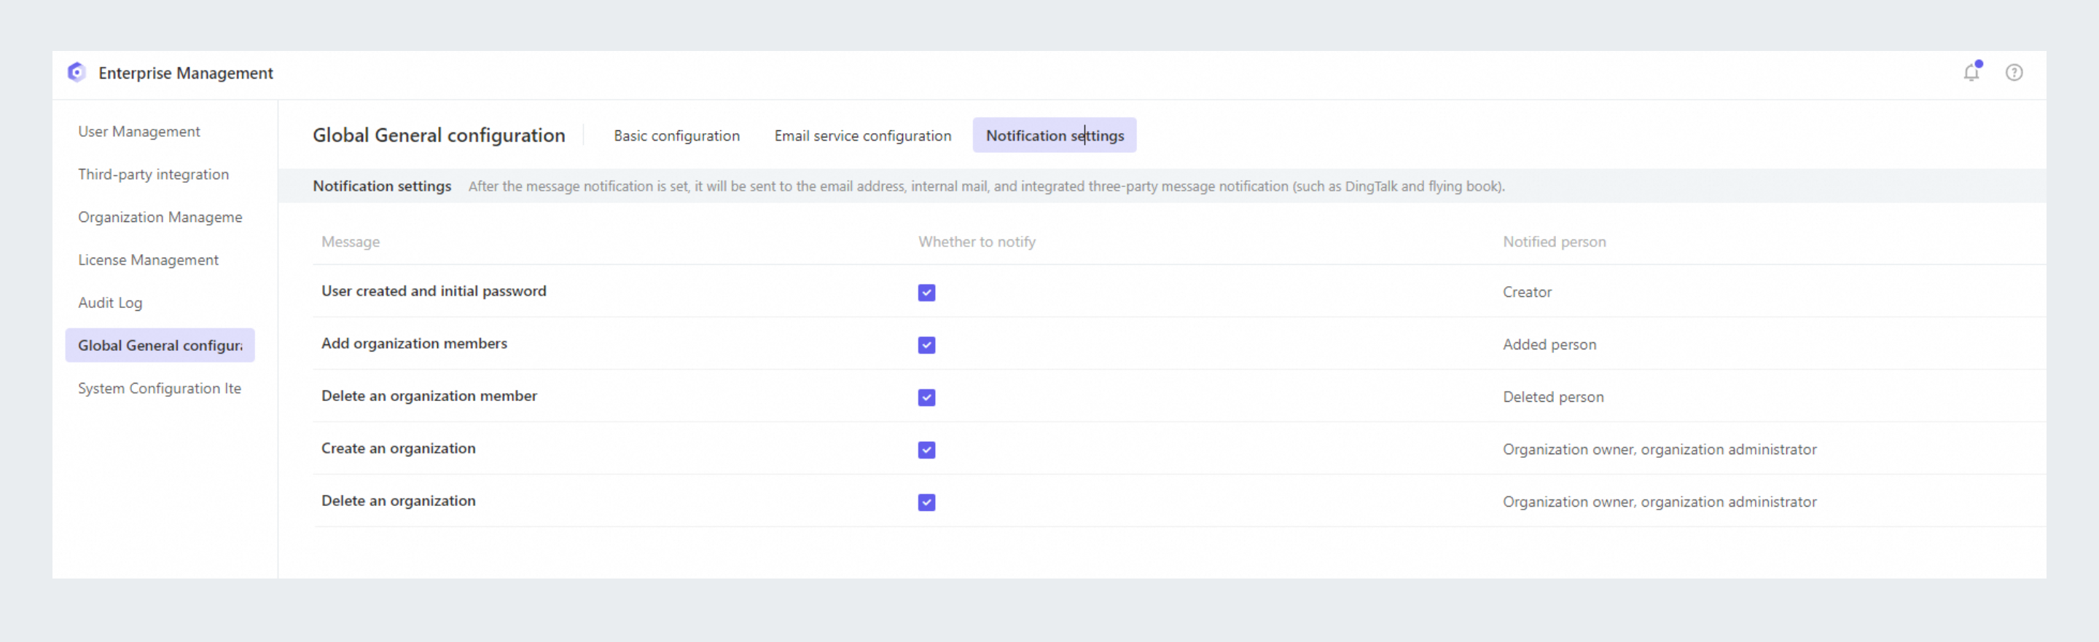Image resolution: width=2099 pixels, height=642 pixels.
Task: Uncheck notify for User created and initial password
Action: [x=926, y=292]
